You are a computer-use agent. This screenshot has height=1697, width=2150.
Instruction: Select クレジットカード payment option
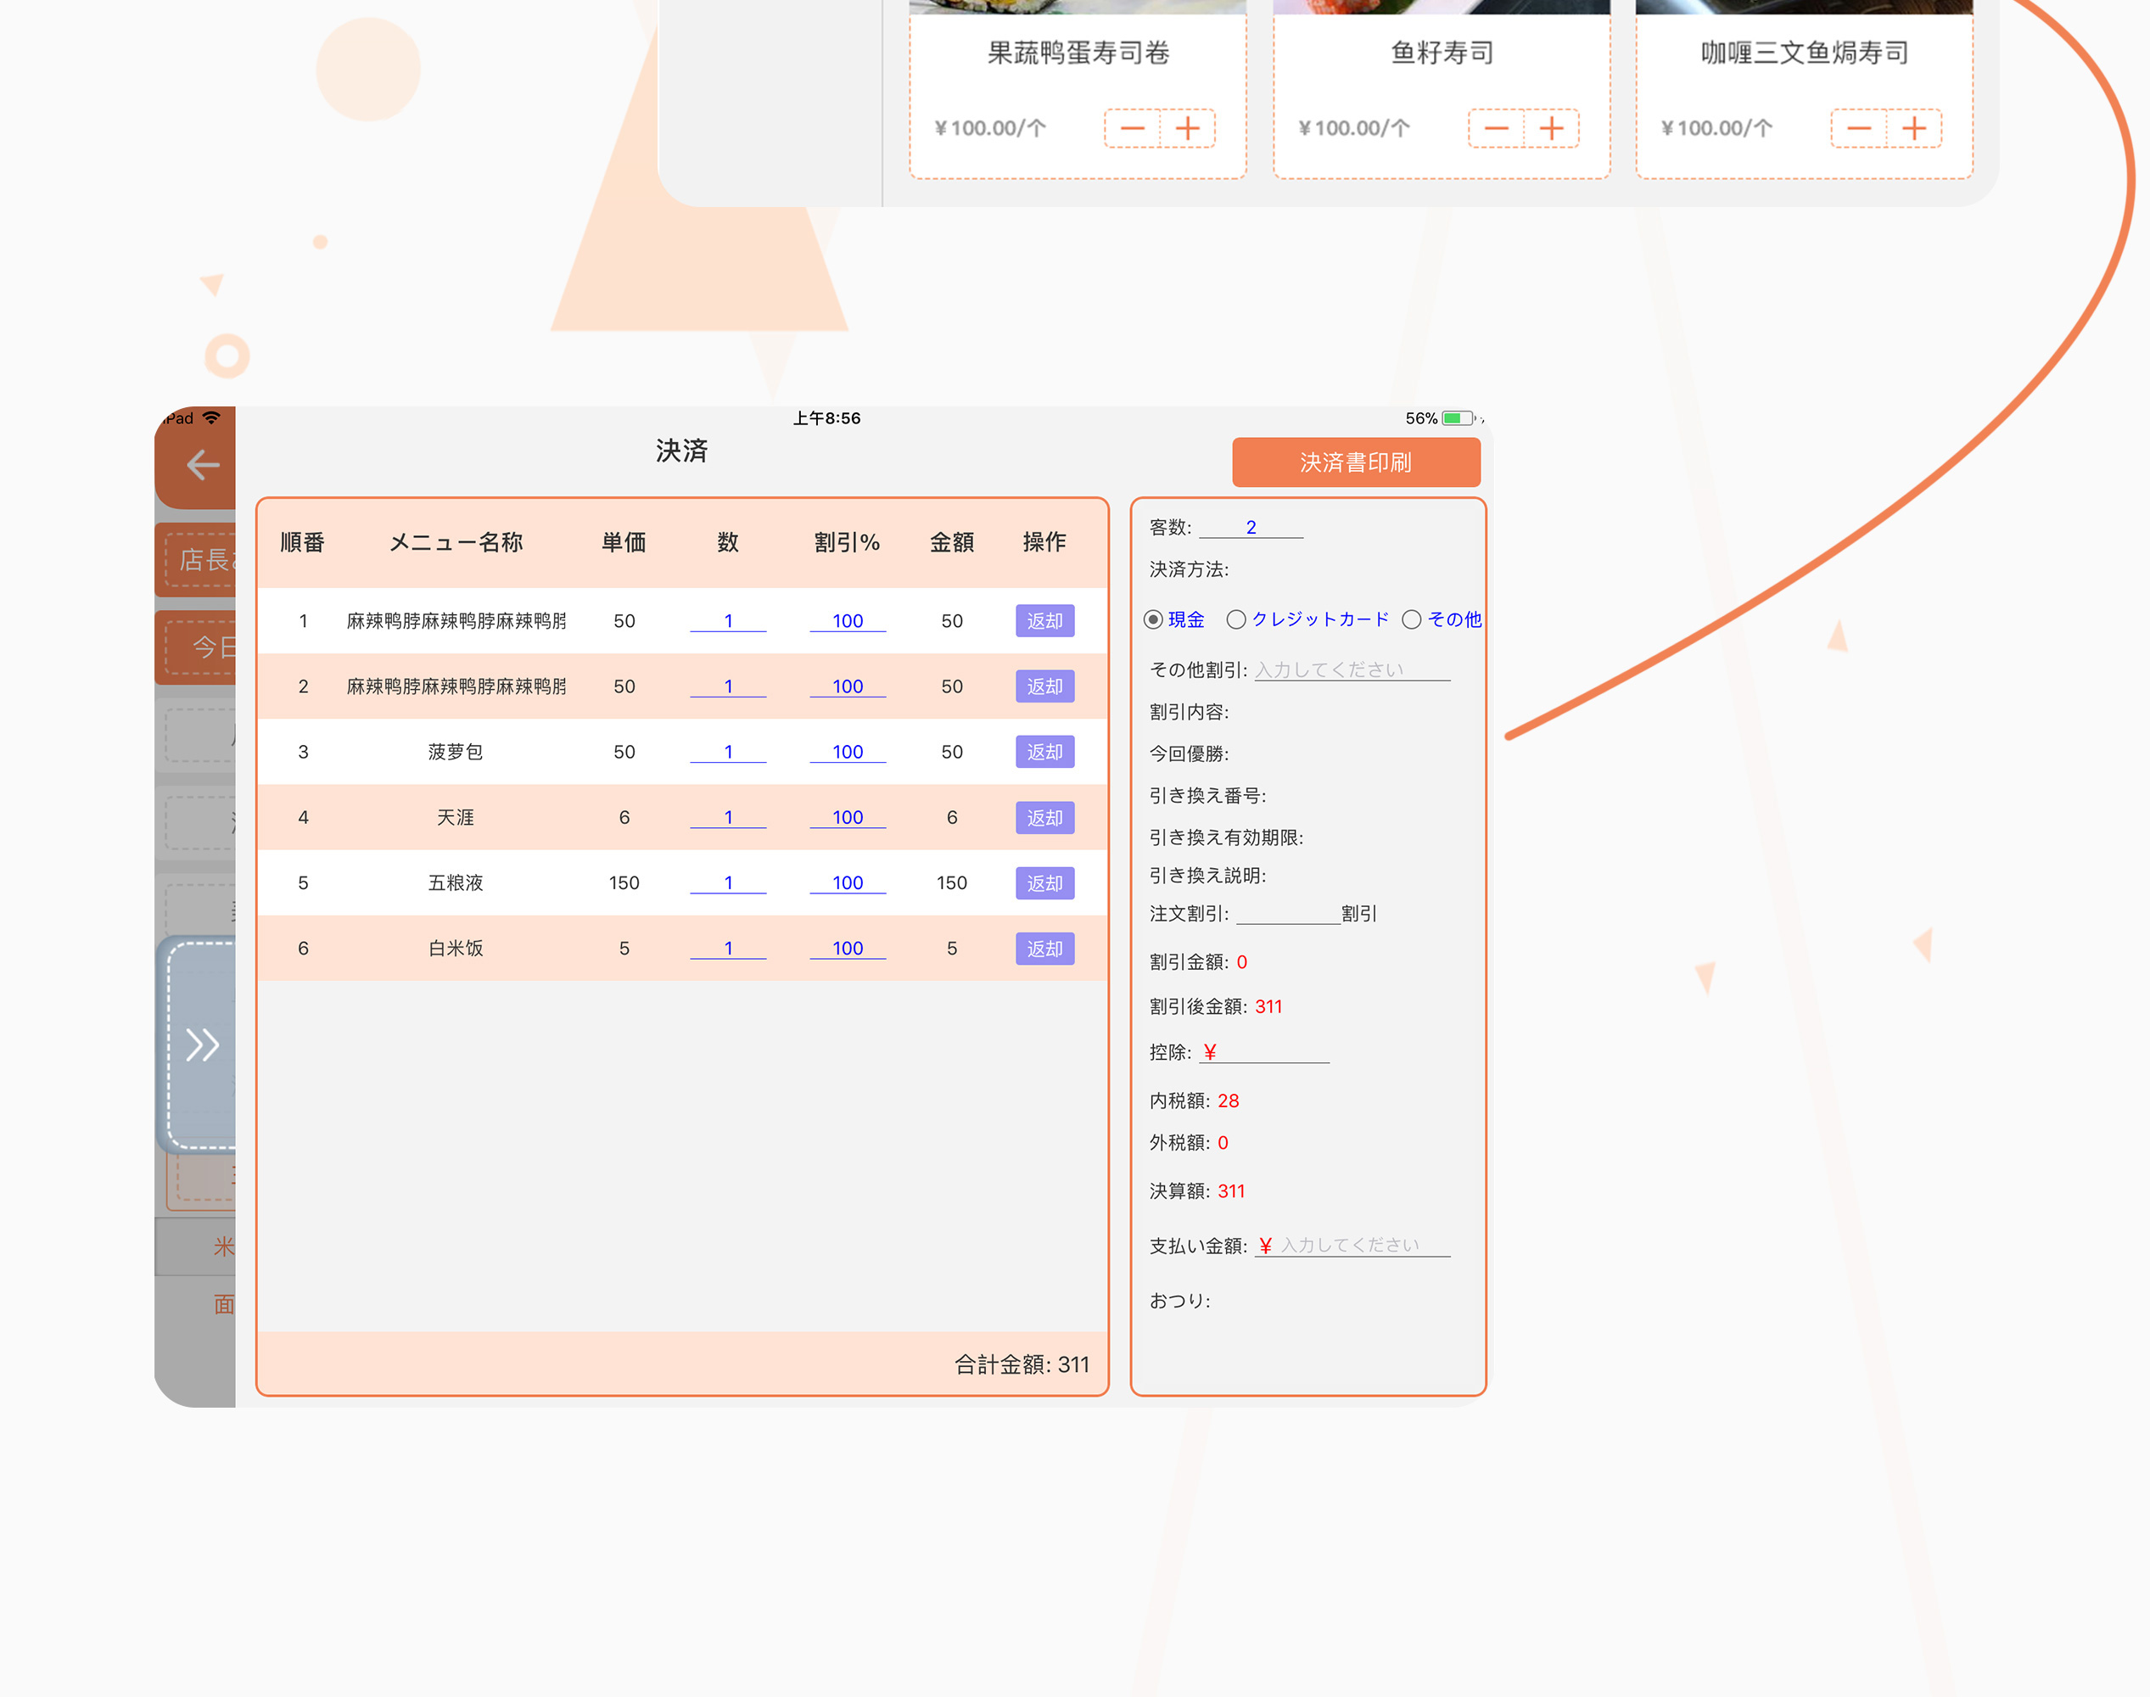[x=1236, y=620]
